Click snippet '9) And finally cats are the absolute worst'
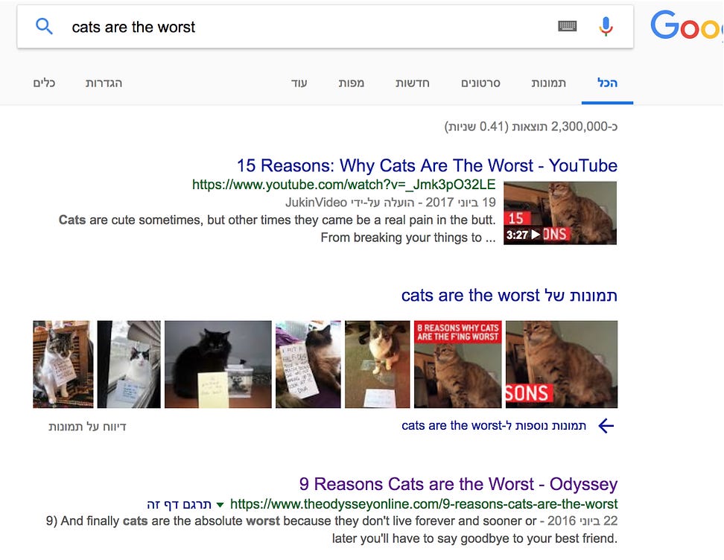The height and width of the screenshot is (560, 724). pyautogui.click(x=162, y=521)
